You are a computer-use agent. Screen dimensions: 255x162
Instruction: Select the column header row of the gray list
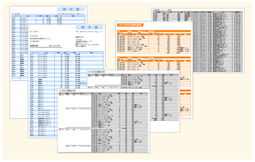pos(198,12)
